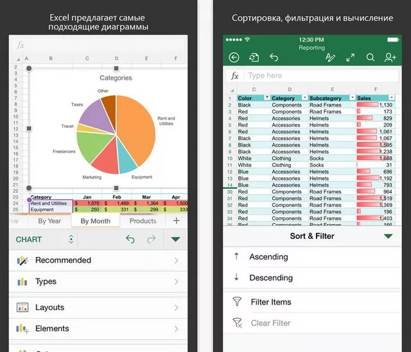Screen dimensions: 411x352
Task: Click the Types bar chart icon
Action: 22,282
